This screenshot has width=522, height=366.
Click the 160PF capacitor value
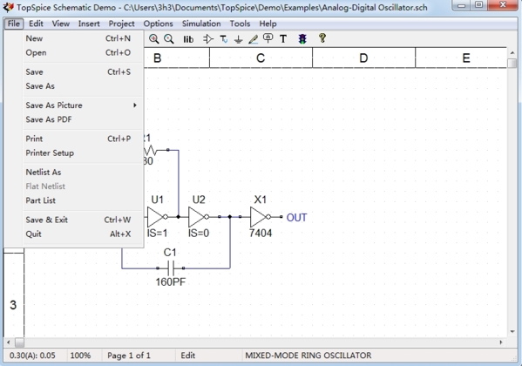[171, 281]
